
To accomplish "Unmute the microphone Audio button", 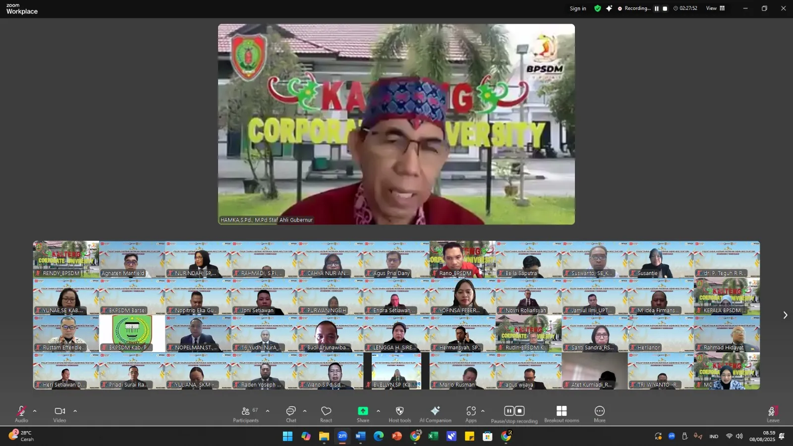I will pos(21,414).
